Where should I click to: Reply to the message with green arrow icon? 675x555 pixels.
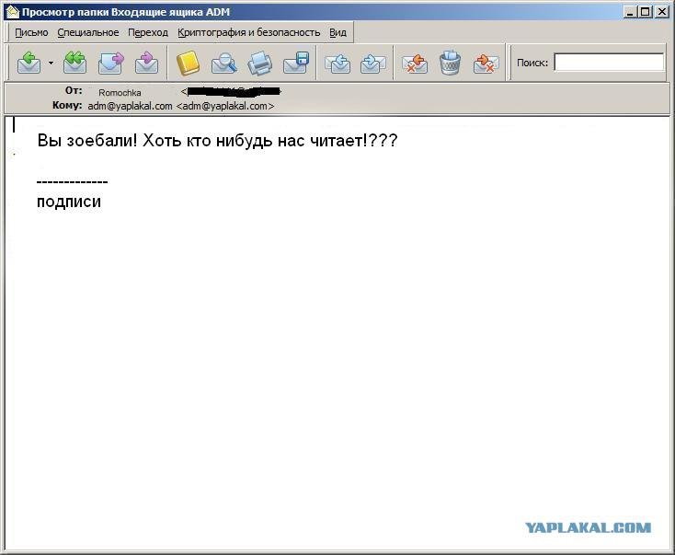click(29, 63)
